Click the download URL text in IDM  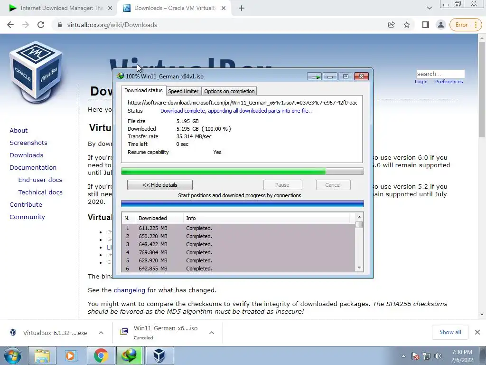(243, 103)
